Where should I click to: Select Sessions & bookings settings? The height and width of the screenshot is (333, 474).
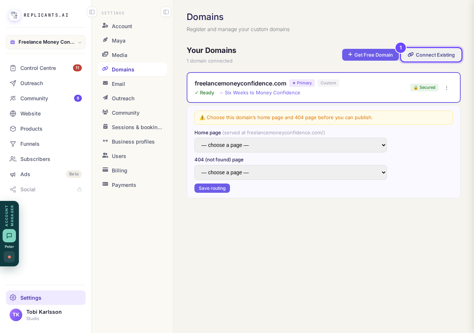click(132, 127)
